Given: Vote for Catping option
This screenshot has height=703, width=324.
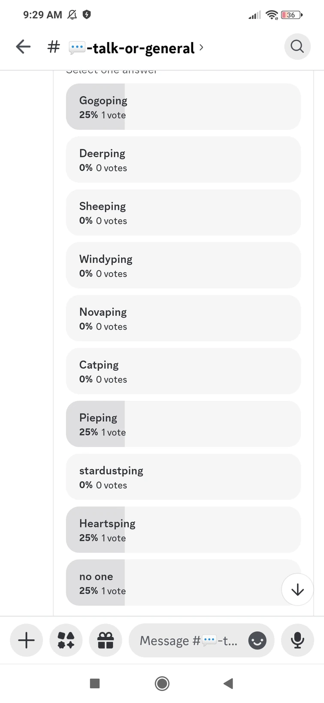Looking at the screenshot, I should (183, 371).
